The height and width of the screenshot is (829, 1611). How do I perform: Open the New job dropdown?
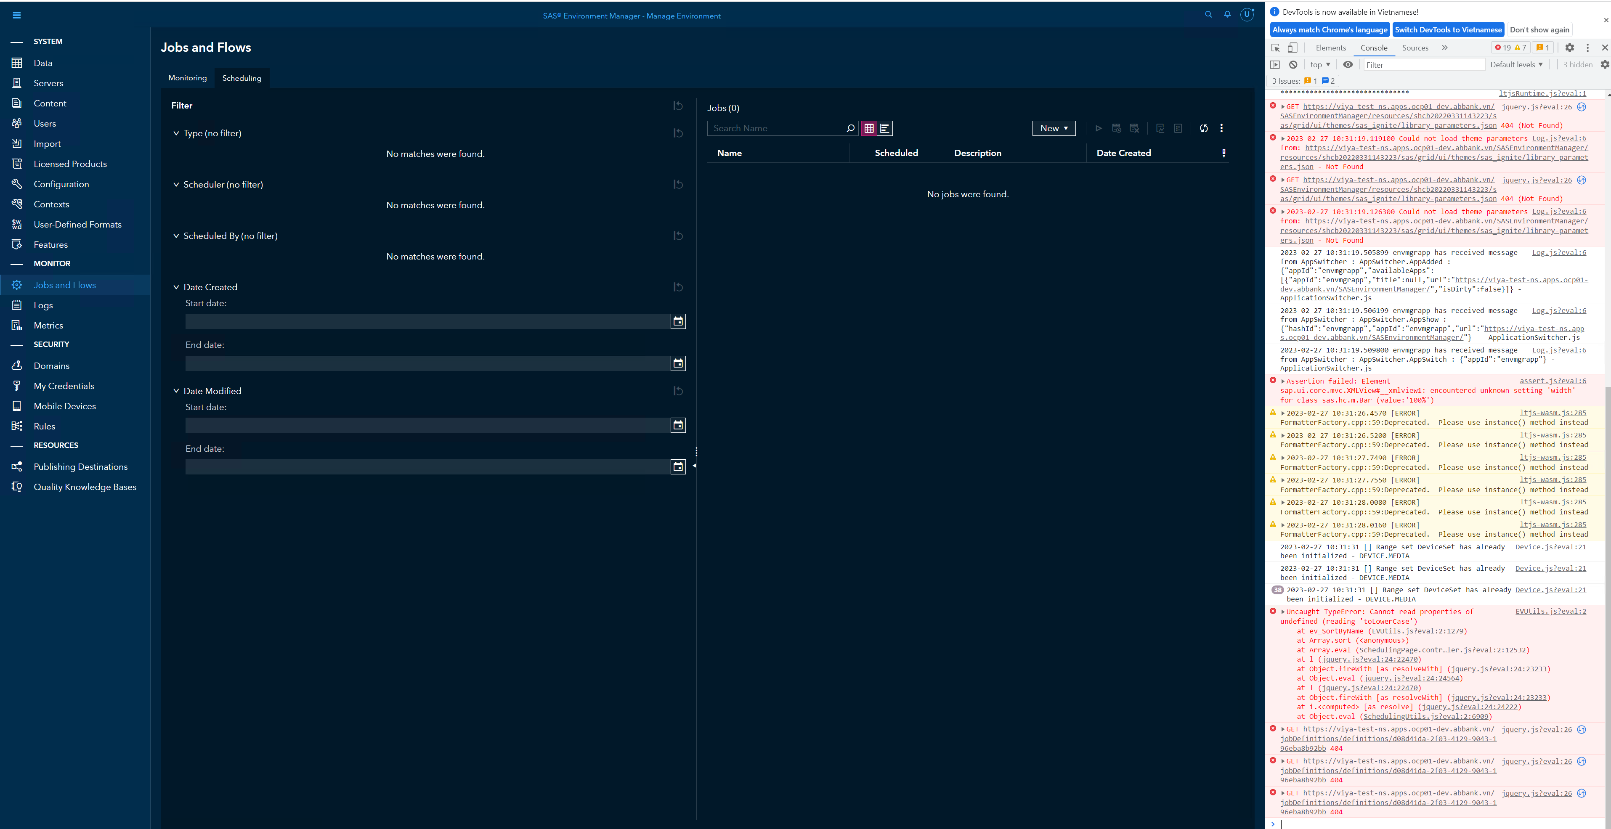coord(1054,128)
